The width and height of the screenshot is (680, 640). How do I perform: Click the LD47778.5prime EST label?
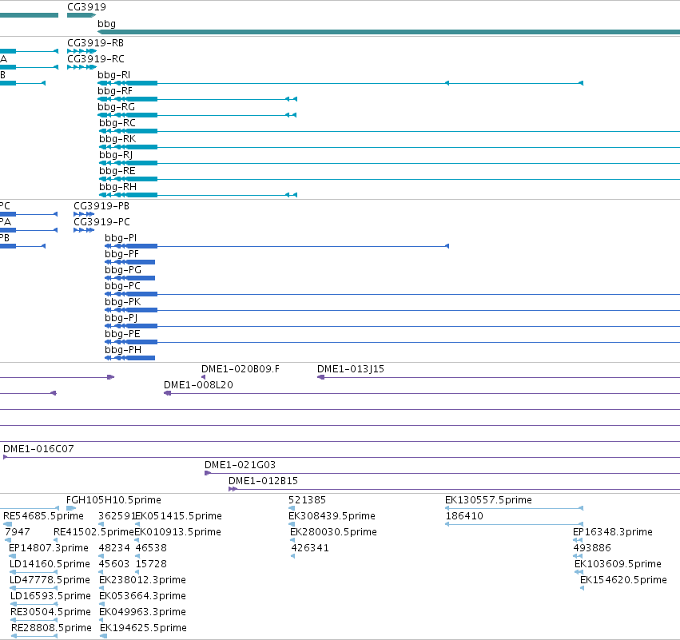point(50,580)
